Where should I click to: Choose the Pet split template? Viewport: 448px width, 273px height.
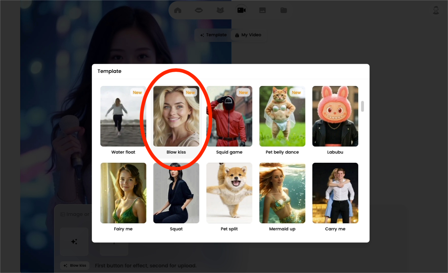pyautogui.click(x=229, y=197)
